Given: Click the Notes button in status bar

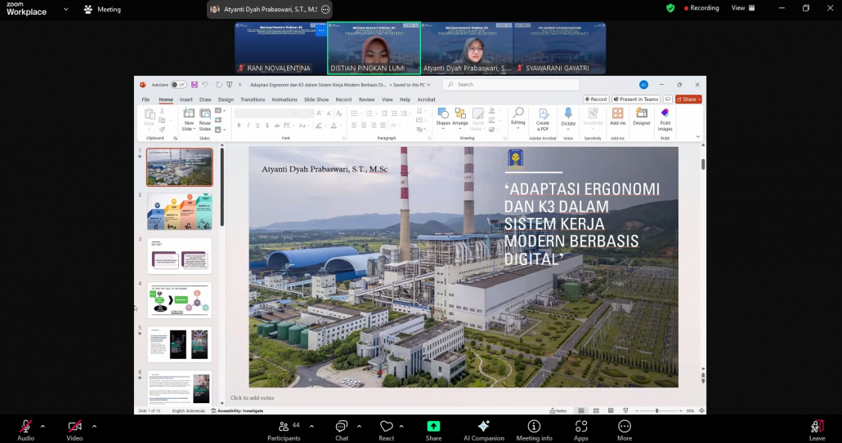Looking at the screenshot, I should [x=558, y=411].
